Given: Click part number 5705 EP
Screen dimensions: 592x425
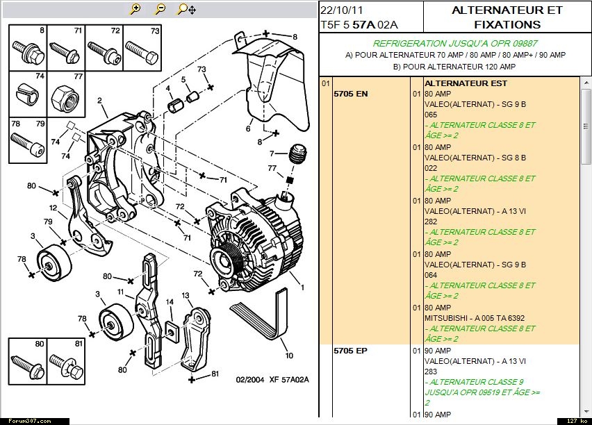Looking at the screenshot, I should click(x=350, y=351).
